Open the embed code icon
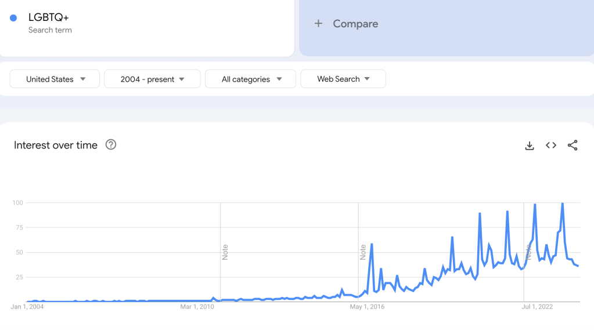This screenshot has width=594, height=330. tap(551, 146)
